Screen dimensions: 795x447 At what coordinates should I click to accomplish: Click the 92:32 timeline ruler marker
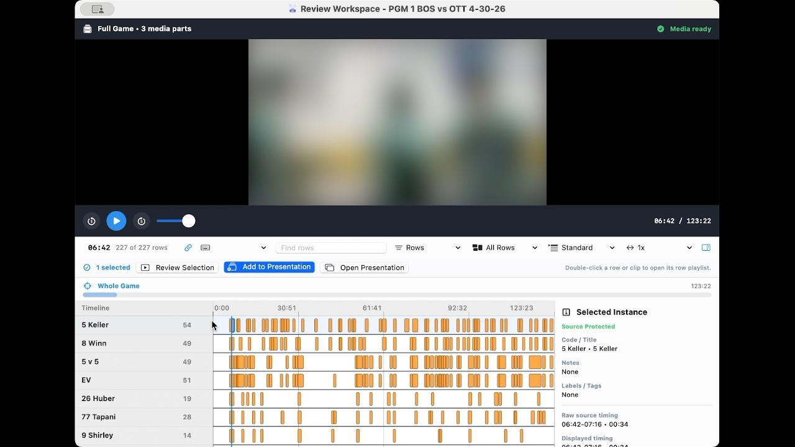458,308
